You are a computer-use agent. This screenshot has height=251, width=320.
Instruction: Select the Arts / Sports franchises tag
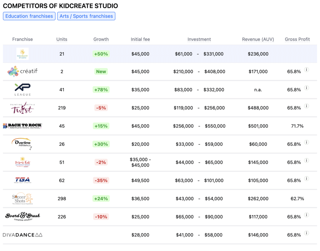pos(86,16)
